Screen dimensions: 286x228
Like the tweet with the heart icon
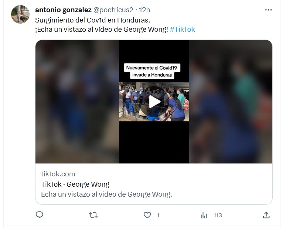coord(147,215)
